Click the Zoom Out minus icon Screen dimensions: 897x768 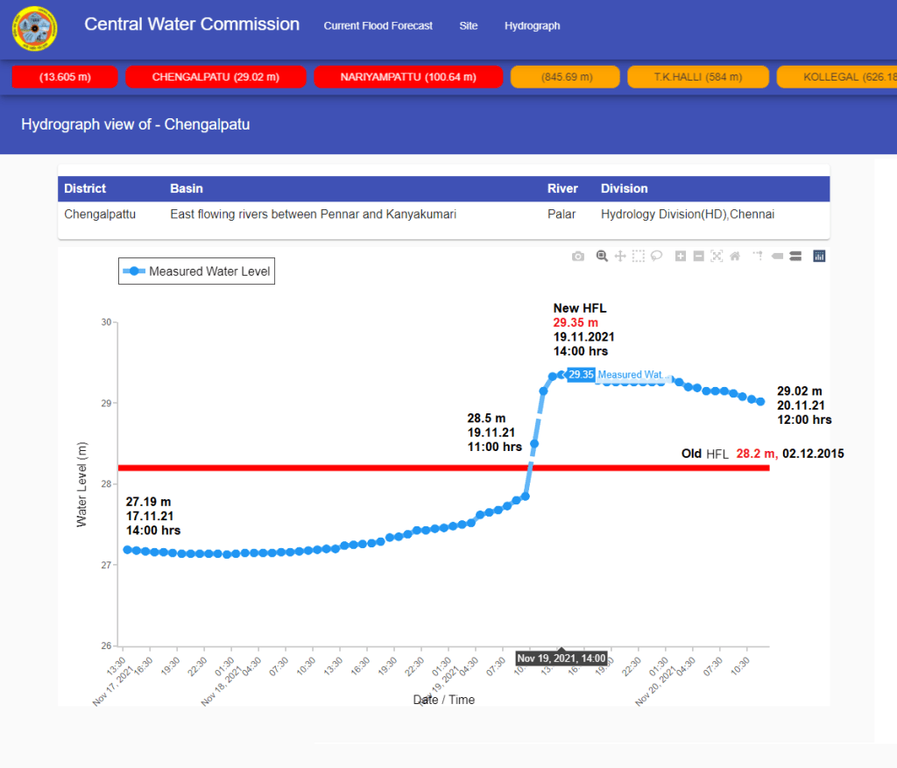tap(698, 257)
